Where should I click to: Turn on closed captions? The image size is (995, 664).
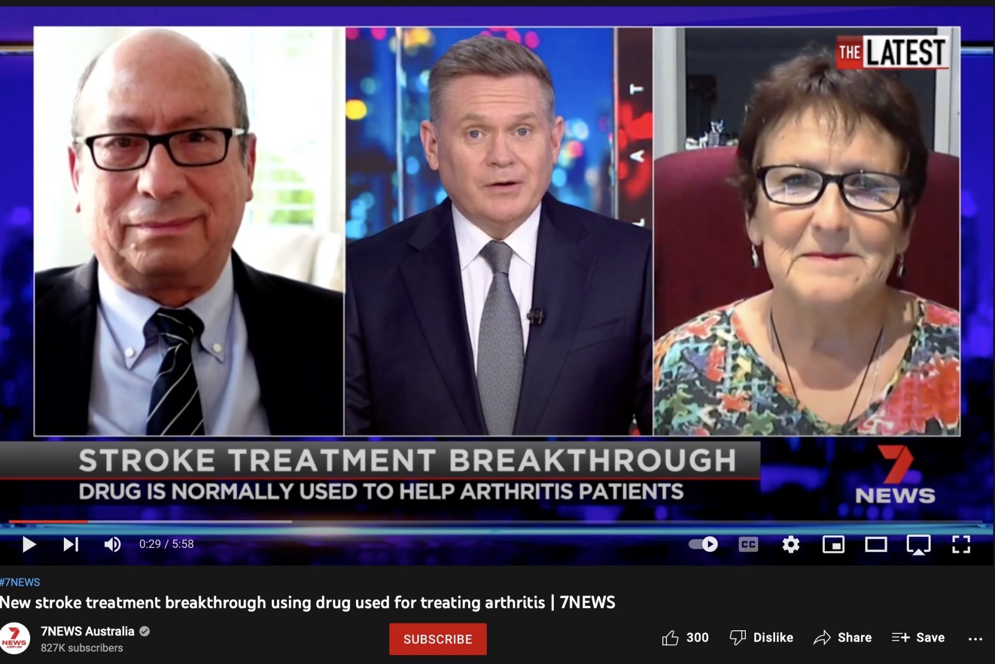coord(748,544)
